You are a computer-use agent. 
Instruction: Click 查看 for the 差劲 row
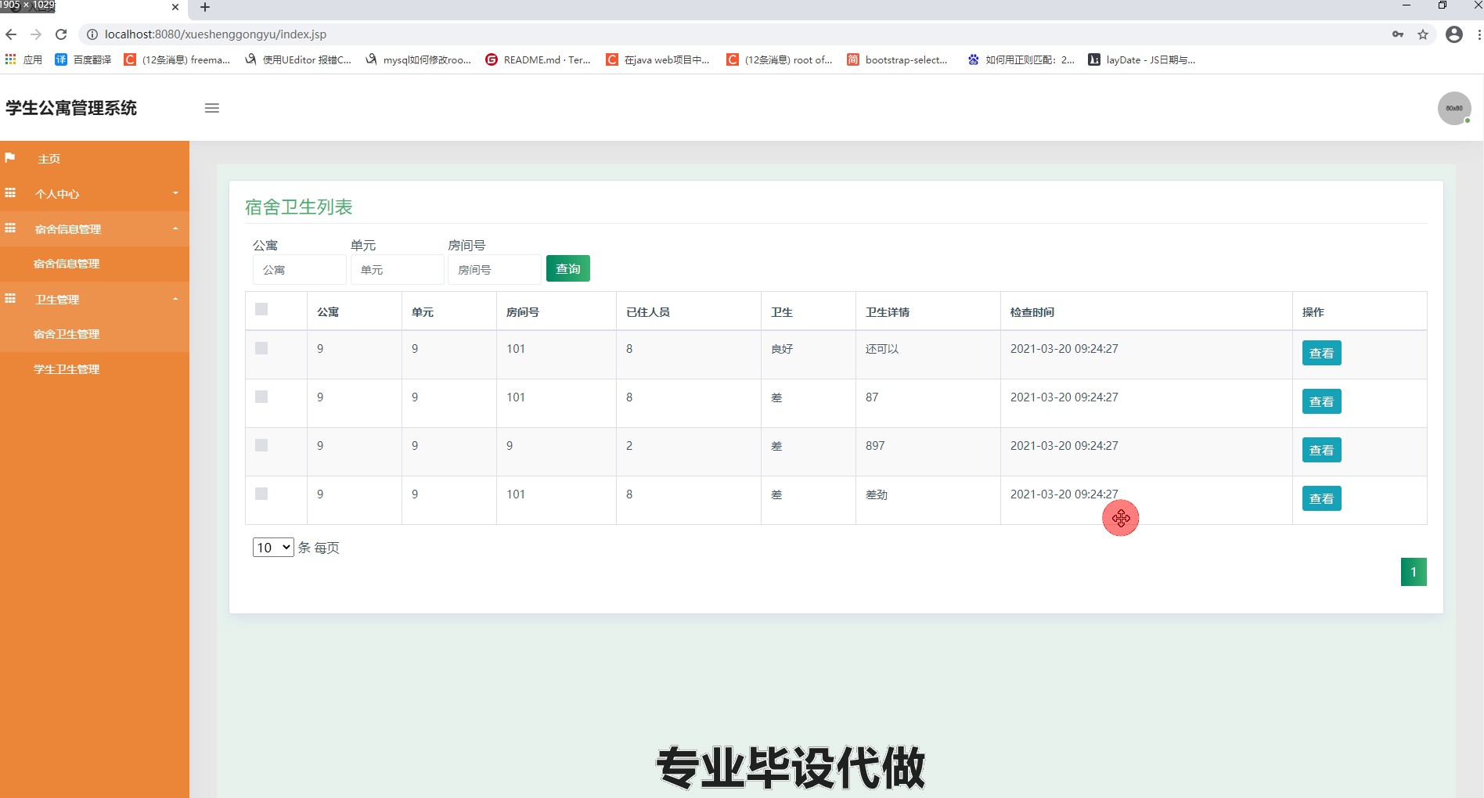click(x=1321, y=498)
